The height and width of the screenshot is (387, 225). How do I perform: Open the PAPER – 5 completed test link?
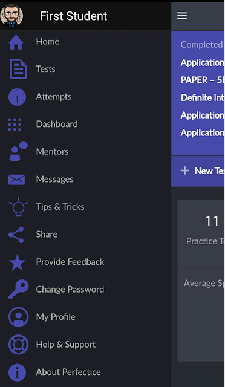(x=202, y=80)
